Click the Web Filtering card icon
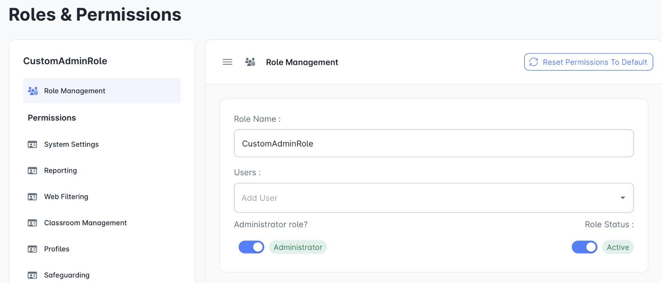The height and width of the screenshot is (283, 662). point(32,197)
